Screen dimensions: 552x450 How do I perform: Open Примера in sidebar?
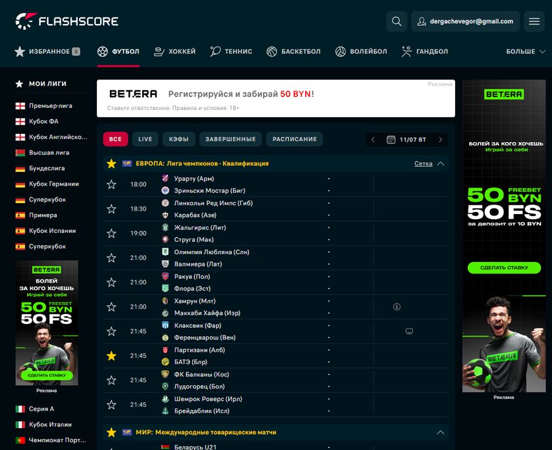(x=43, y=215)
